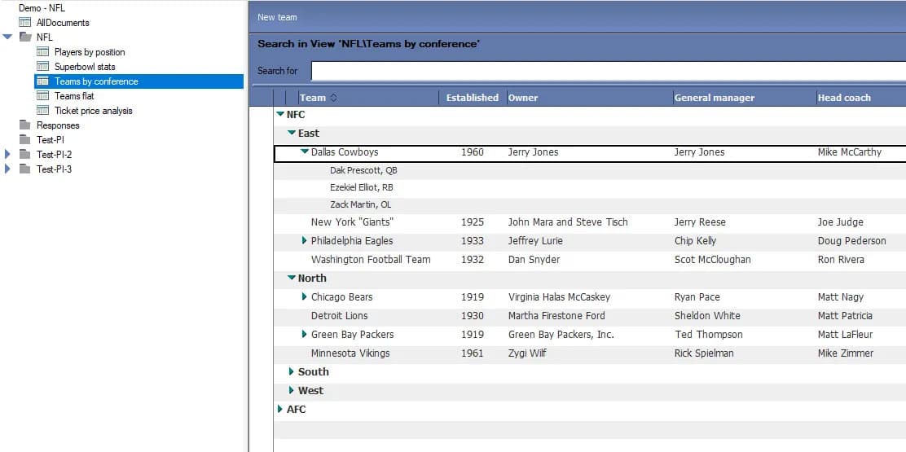906x452 pixels.
Task: Click inside the Search for field
Action: (609, 71)
